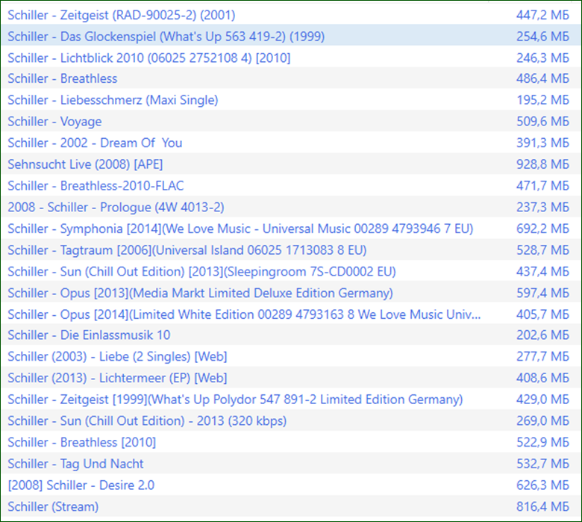The width and height of the screenshot is (582, 522).
Task: Click the 532,7 МБ size value
Action: point(542,464)
